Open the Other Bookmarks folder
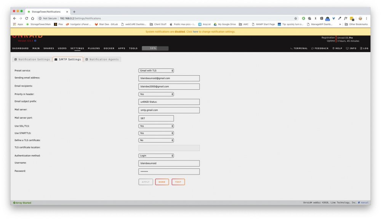Viewport: 381px width, 219px height. (356, 24)
